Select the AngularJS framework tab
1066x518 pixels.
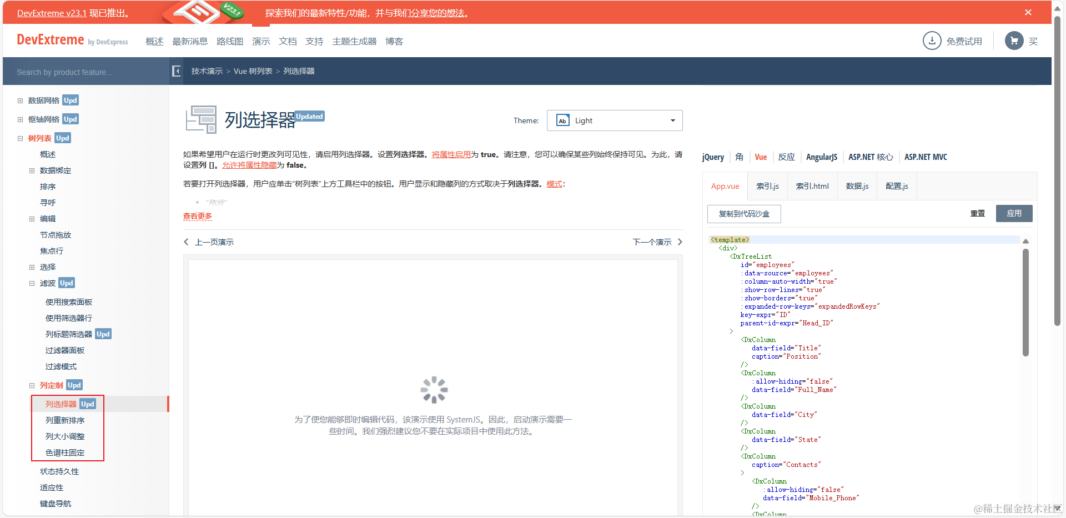(822, 157)
